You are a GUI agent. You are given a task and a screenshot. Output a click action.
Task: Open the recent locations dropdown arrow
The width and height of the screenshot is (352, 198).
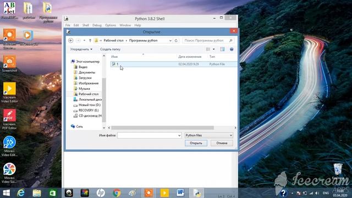[84, 40]
